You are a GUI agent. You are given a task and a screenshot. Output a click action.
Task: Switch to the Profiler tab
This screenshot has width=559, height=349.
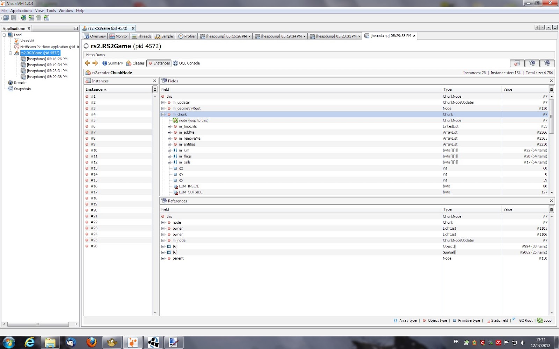pyautogui.click(x=187, y=36)
